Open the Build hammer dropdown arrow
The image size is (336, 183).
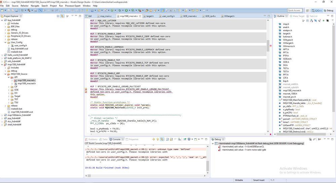click(32, 10)
